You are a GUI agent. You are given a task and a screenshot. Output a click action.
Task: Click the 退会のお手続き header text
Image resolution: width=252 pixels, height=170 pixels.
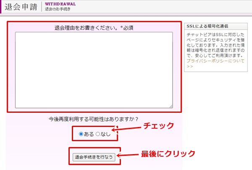[x=58, y=9]
